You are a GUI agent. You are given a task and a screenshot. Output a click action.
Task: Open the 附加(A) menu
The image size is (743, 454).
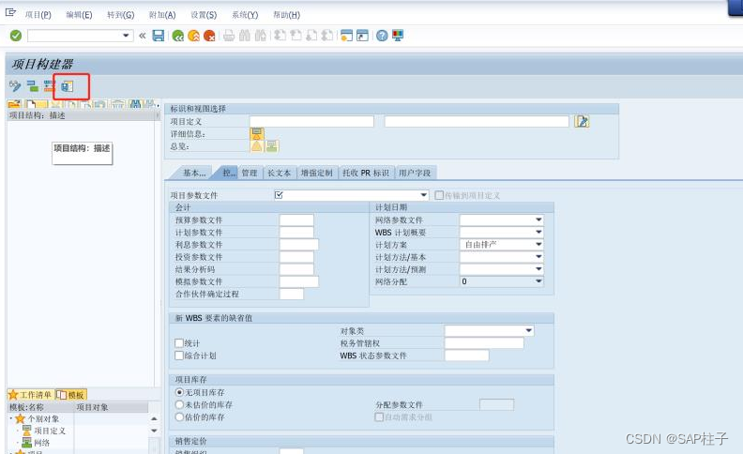tap(162, 15)
